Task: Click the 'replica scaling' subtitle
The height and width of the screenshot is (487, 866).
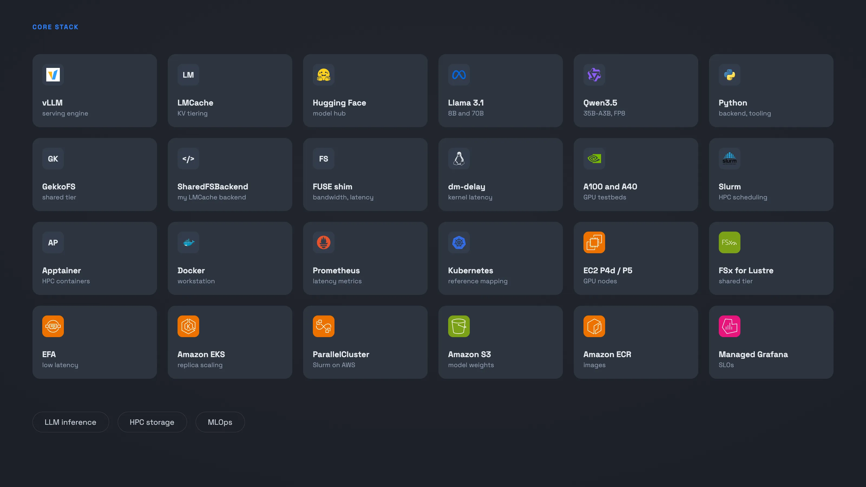Action: (200, 365)
